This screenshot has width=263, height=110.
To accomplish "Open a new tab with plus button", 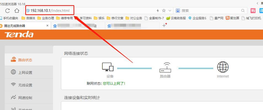I will click(164, 26).
